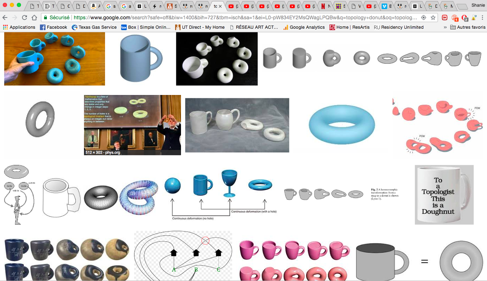Click the padlock beside 'Sécurisé' in address bar

point(45,17)
